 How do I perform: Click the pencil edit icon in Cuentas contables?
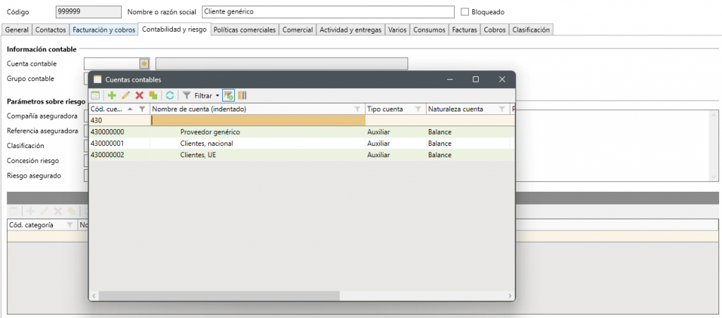(126, 95)
